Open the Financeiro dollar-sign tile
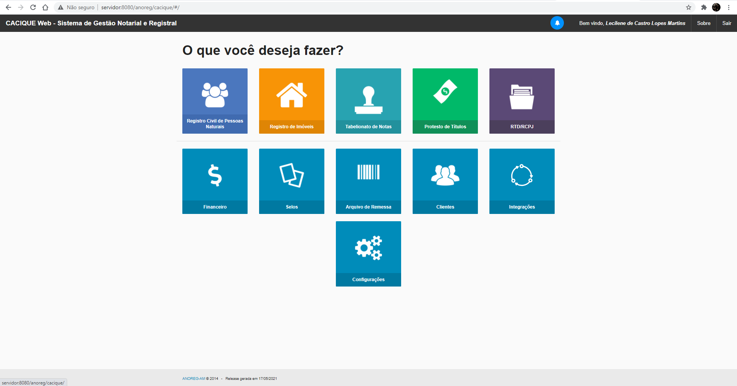The image size is (737, 386). (215, 181)
